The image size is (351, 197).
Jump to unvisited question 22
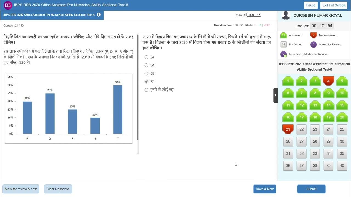click(x=302, y=129)
